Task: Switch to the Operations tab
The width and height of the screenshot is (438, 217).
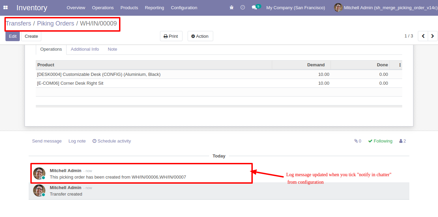Action: 51,49
